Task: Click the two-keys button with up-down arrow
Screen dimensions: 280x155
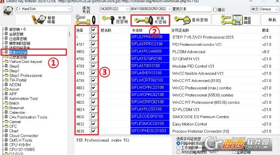Action: pos(86,19)
